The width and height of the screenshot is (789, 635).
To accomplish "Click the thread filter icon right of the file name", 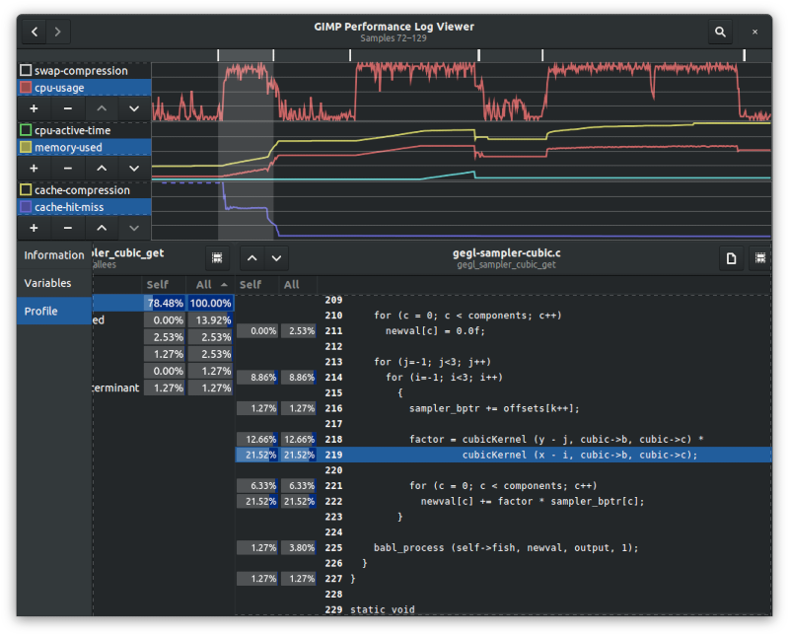I will click(x=759, y=258).
